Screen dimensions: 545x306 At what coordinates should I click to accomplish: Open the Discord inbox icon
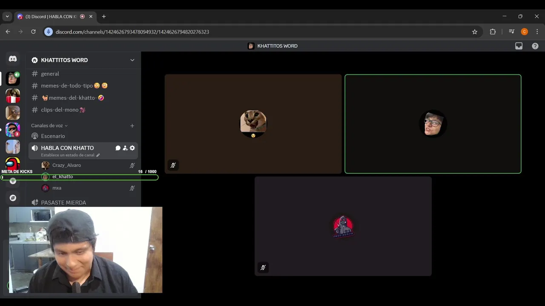coord(519,46)
